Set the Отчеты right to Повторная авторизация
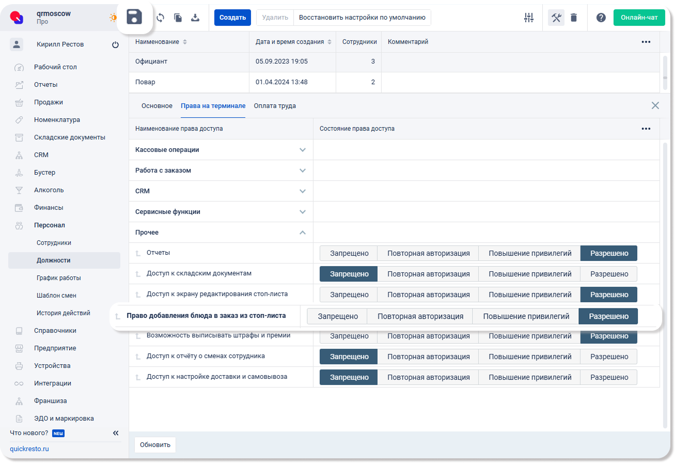This screenshot has height=463, width=675. (429, 253)
